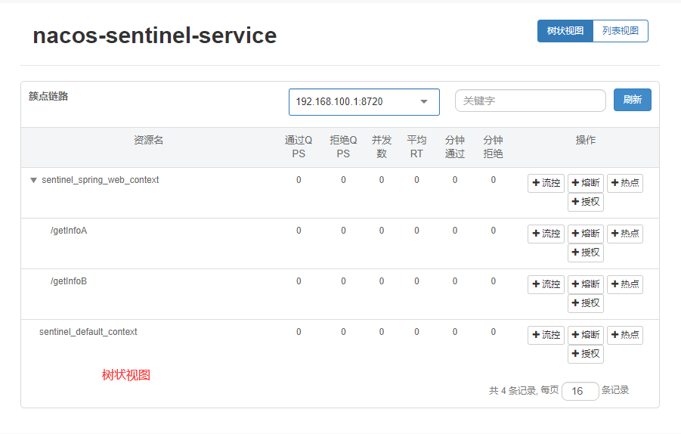Add authorization (授权) rule for /getInfoB
Viewport: 681px width, 434px height.
(586, 303)
